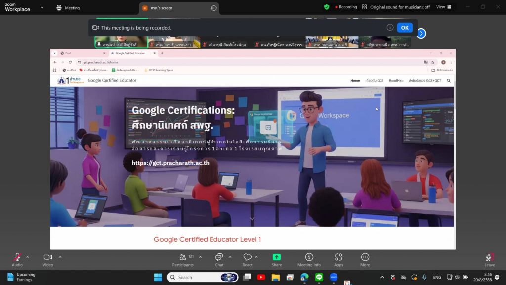This screenshot has height=285, width=506.
Task: Bookmark this page with the star icon
Action: pyautogui.click(x=433, y=62)
